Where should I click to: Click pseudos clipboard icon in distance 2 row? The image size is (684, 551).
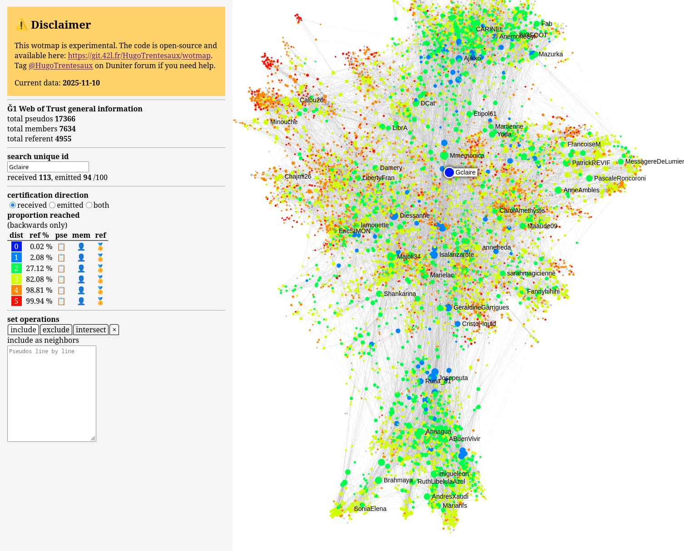[x=61, y=269]
